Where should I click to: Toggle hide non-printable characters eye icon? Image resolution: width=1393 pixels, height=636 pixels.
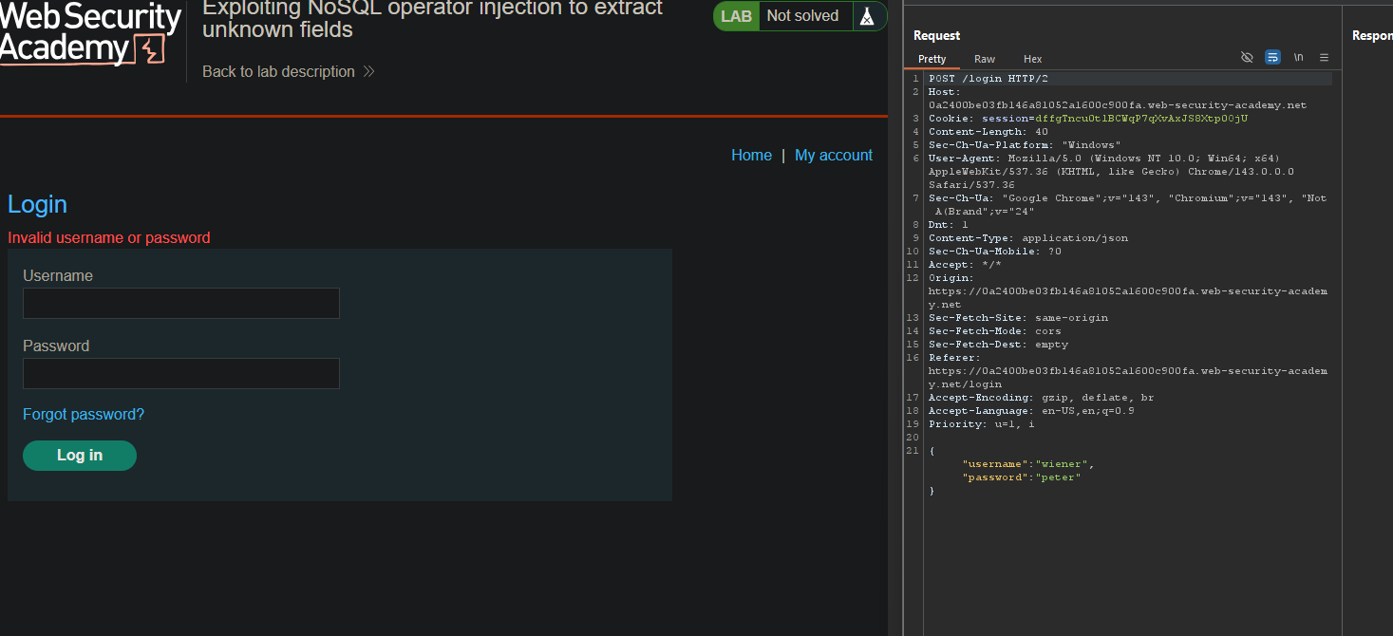[1247, 58]
